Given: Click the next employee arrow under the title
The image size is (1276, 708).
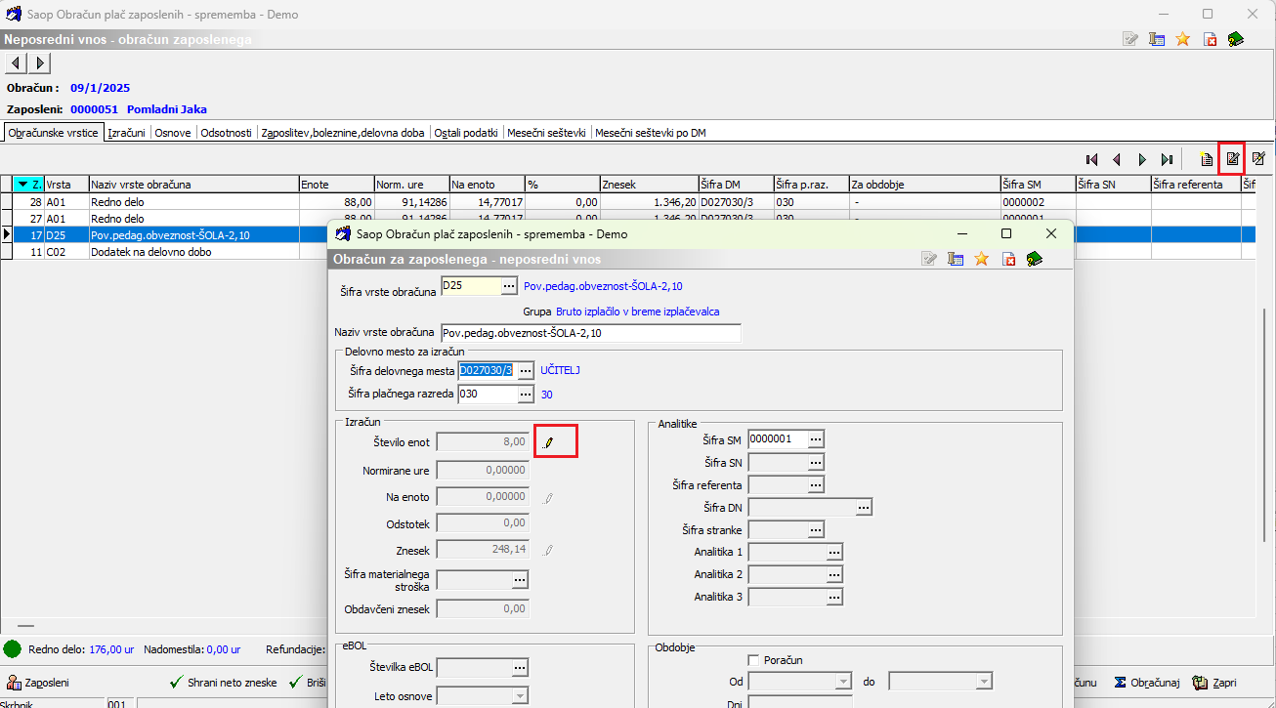Looking at the screenshot, I should click(39, 63).
